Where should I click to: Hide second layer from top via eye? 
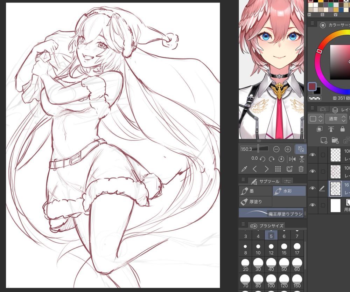point(313,172)
